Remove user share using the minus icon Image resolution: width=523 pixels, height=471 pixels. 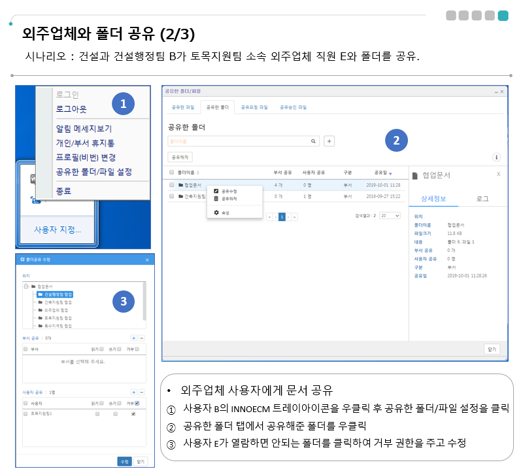tap(142, 392)
